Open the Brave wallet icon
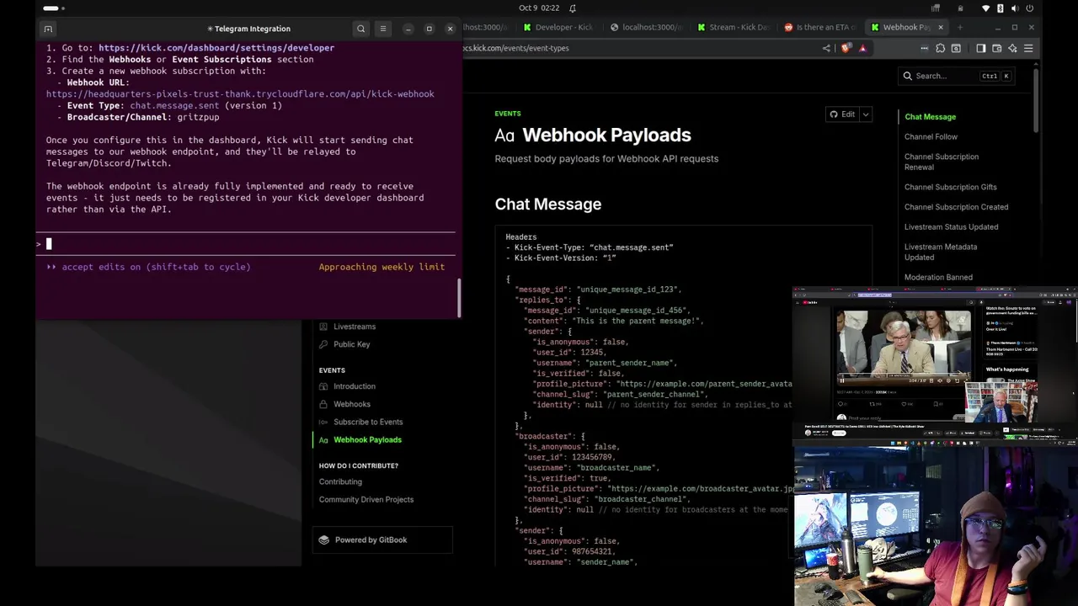This screenshot has height=606, width=1078. click(x=997, y=49)
